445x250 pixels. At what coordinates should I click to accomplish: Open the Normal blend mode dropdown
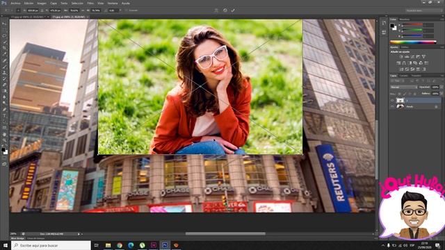(403, 87)
